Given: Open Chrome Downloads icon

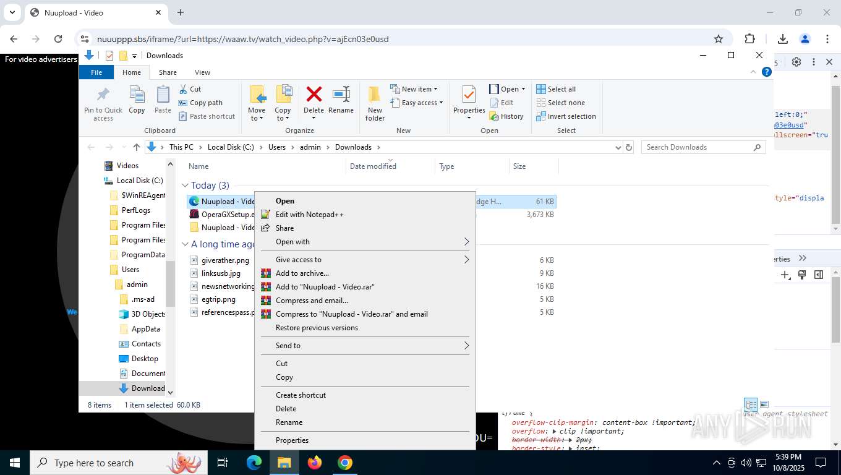Looking at the screenshot, I should (783, 39).
